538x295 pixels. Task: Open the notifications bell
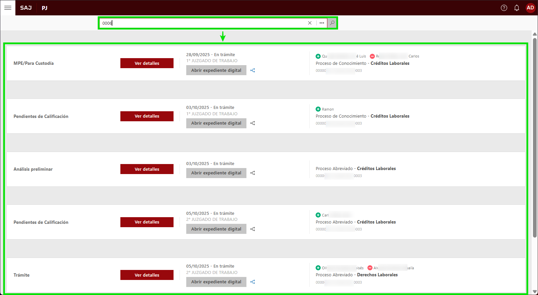pos(517,8)
